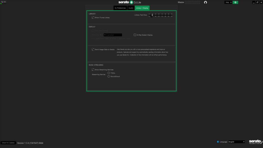Click the Check For Updates button
This screenshot has width=263, height=148.
[8, 143]
